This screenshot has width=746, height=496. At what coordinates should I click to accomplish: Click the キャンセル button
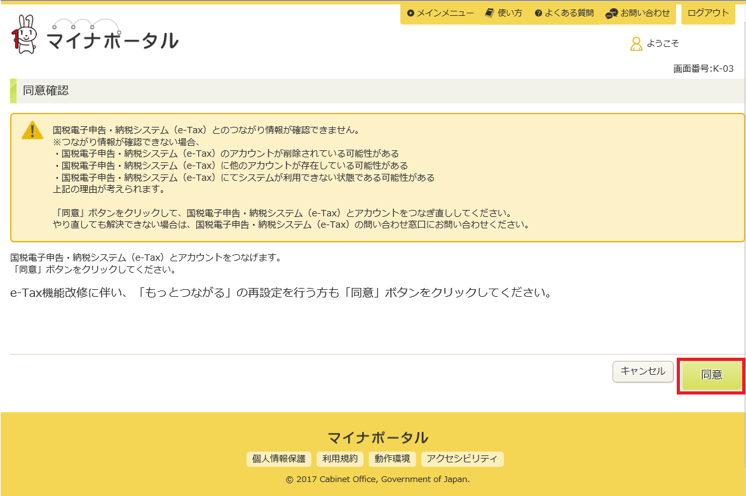click(643, 371)
